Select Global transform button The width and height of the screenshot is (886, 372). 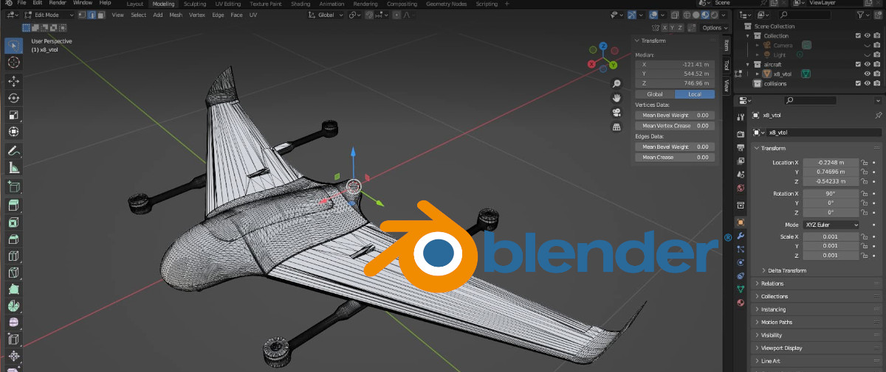[655, 94]
